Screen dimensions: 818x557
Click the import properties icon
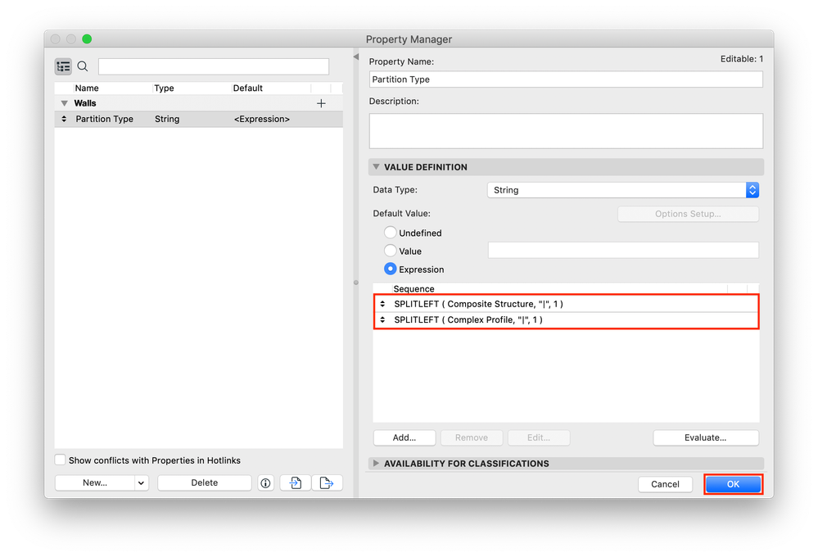[x=296, y=483]
